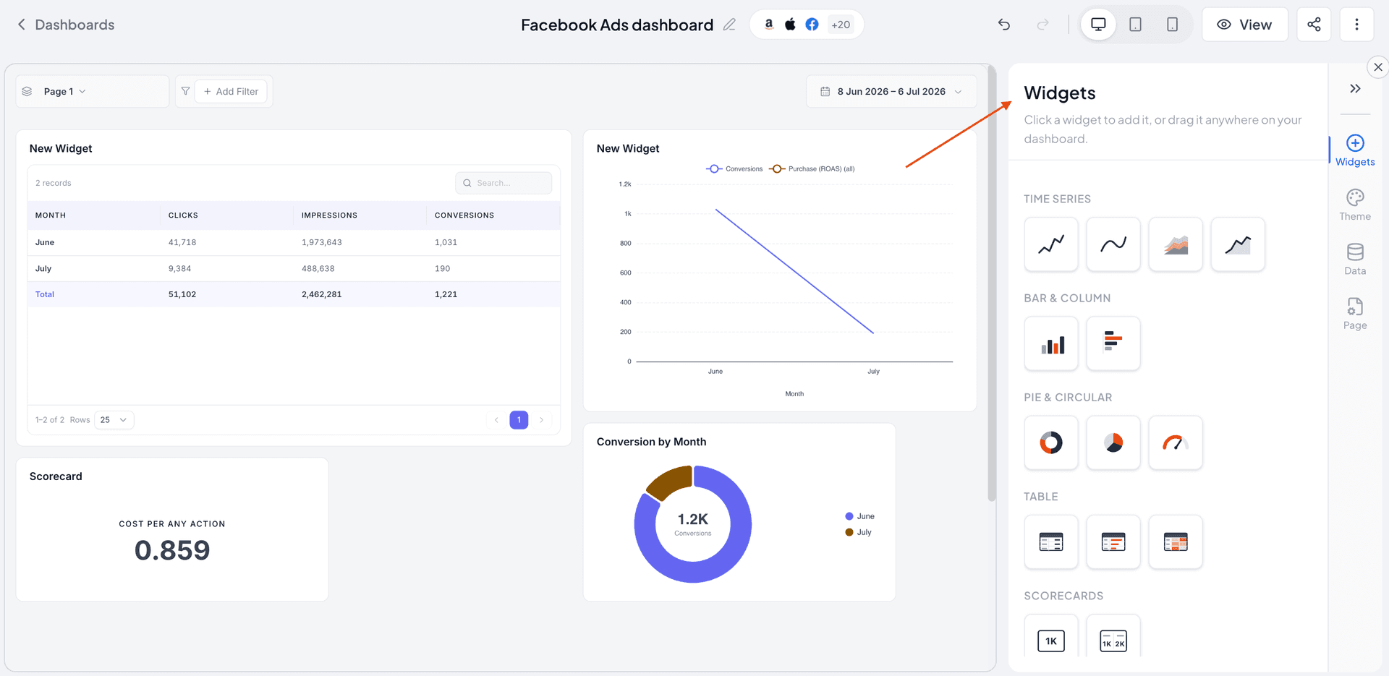Switch to mobile preview mode

point(1173,25)
